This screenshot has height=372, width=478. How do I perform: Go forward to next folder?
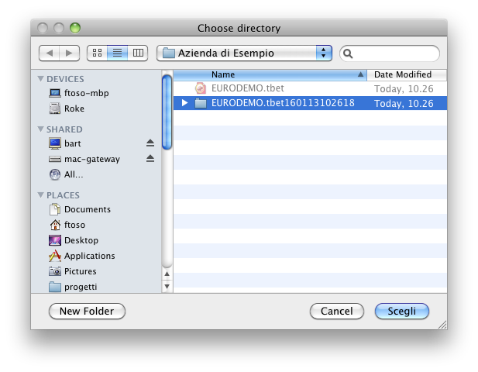(69, 53)
